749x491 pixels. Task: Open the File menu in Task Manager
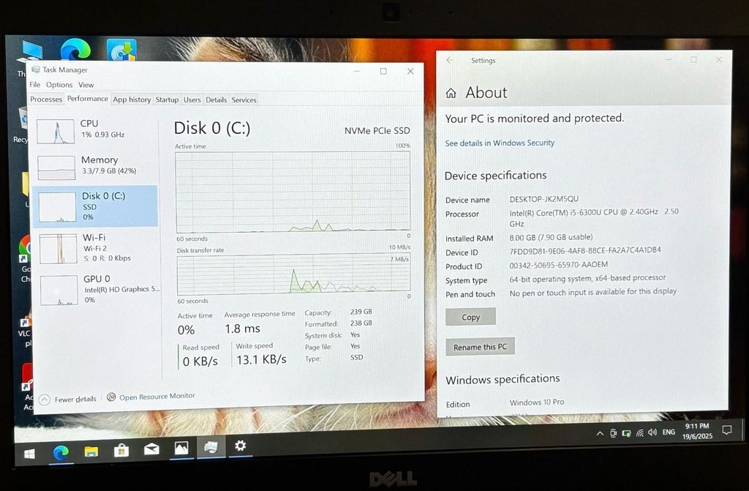click(35, 85)
